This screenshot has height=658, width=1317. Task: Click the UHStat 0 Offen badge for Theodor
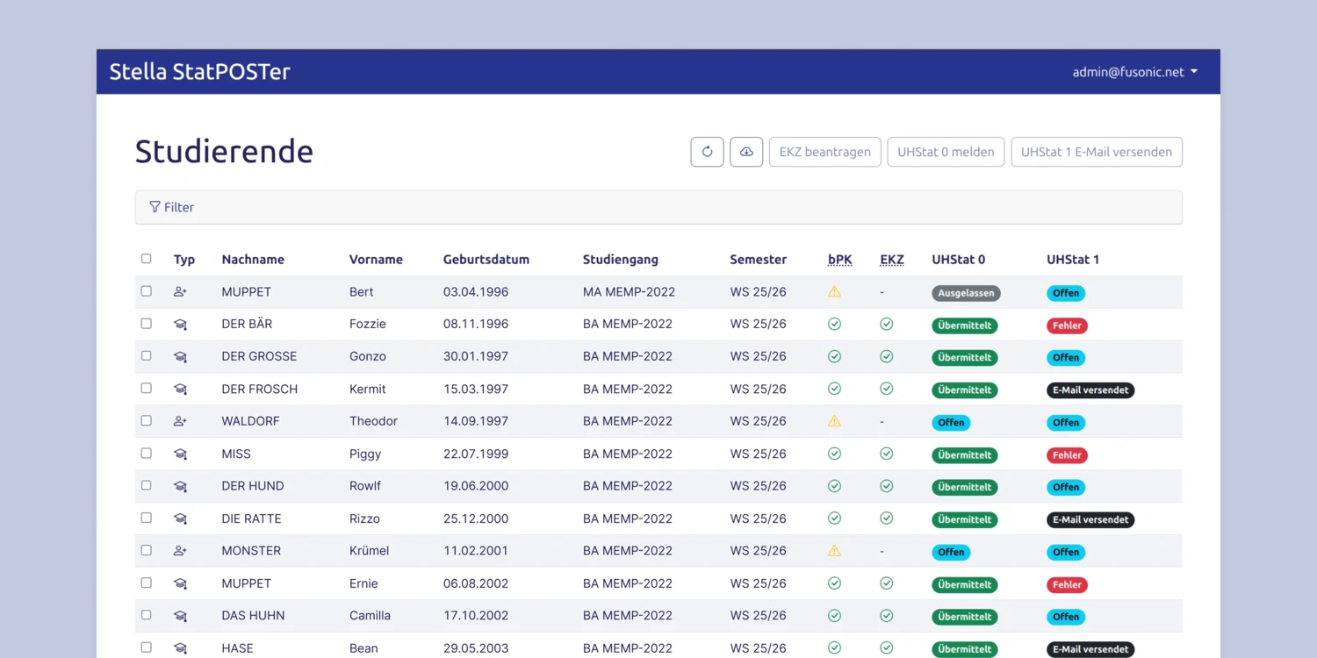(951, 423)
